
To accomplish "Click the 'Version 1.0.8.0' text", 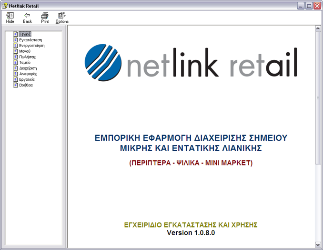I will [191, 233].
